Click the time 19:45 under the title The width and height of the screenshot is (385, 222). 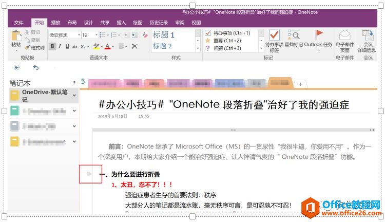coord(144,116)
